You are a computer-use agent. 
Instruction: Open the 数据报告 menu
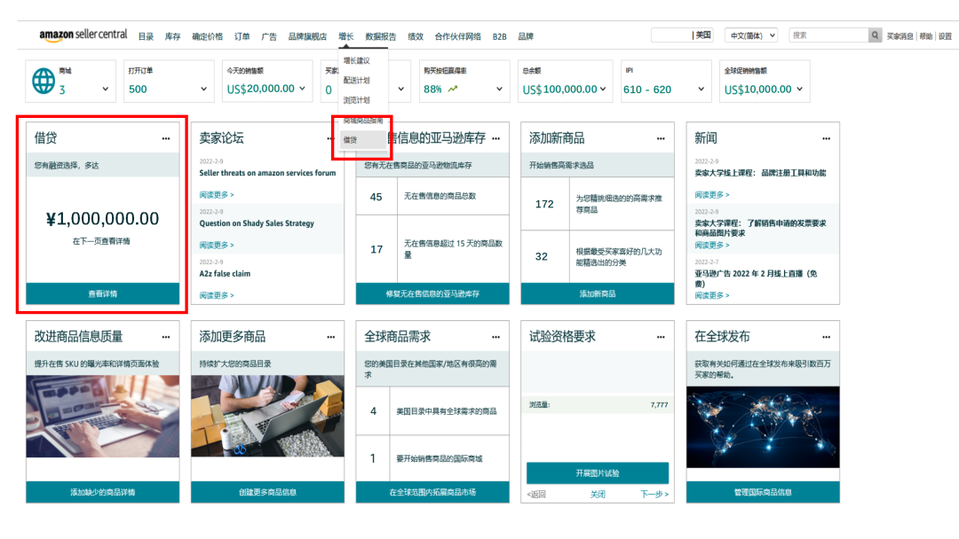[x=382, y=36]
